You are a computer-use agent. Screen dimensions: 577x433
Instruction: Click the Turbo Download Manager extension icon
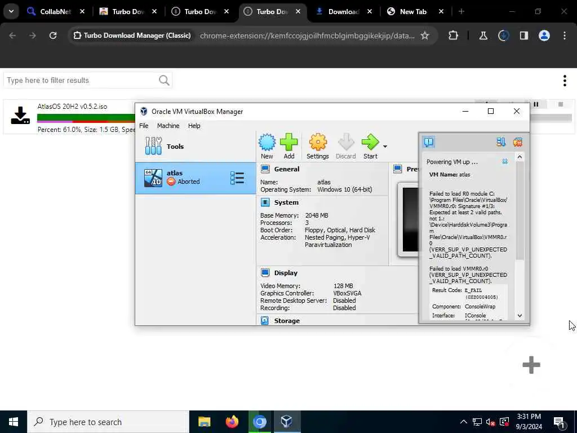coord(503,36)
